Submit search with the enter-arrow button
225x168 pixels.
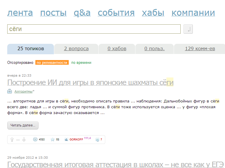coord(188,29)
